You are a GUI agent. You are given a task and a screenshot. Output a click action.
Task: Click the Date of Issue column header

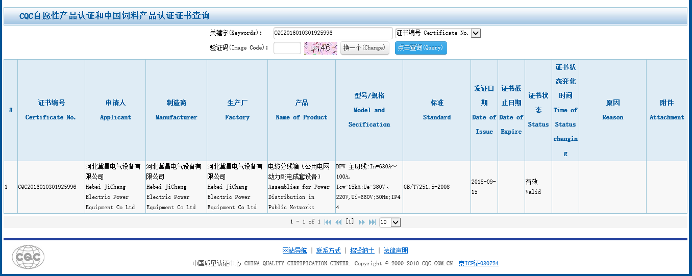(x=484, y=110)
